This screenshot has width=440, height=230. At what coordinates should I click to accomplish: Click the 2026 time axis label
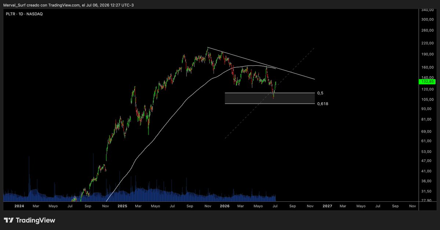coord(225,206)
